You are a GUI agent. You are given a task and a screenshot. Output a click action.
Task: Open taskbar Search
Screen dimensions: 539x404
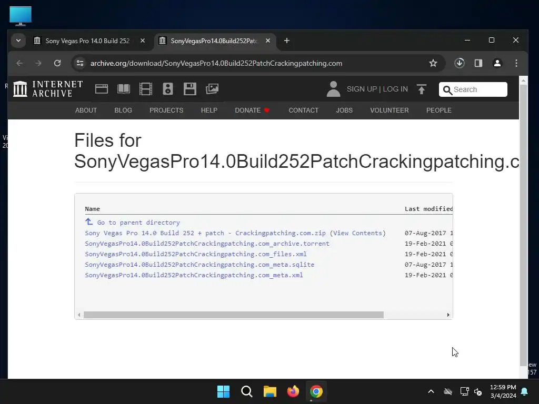pos(247,391)
